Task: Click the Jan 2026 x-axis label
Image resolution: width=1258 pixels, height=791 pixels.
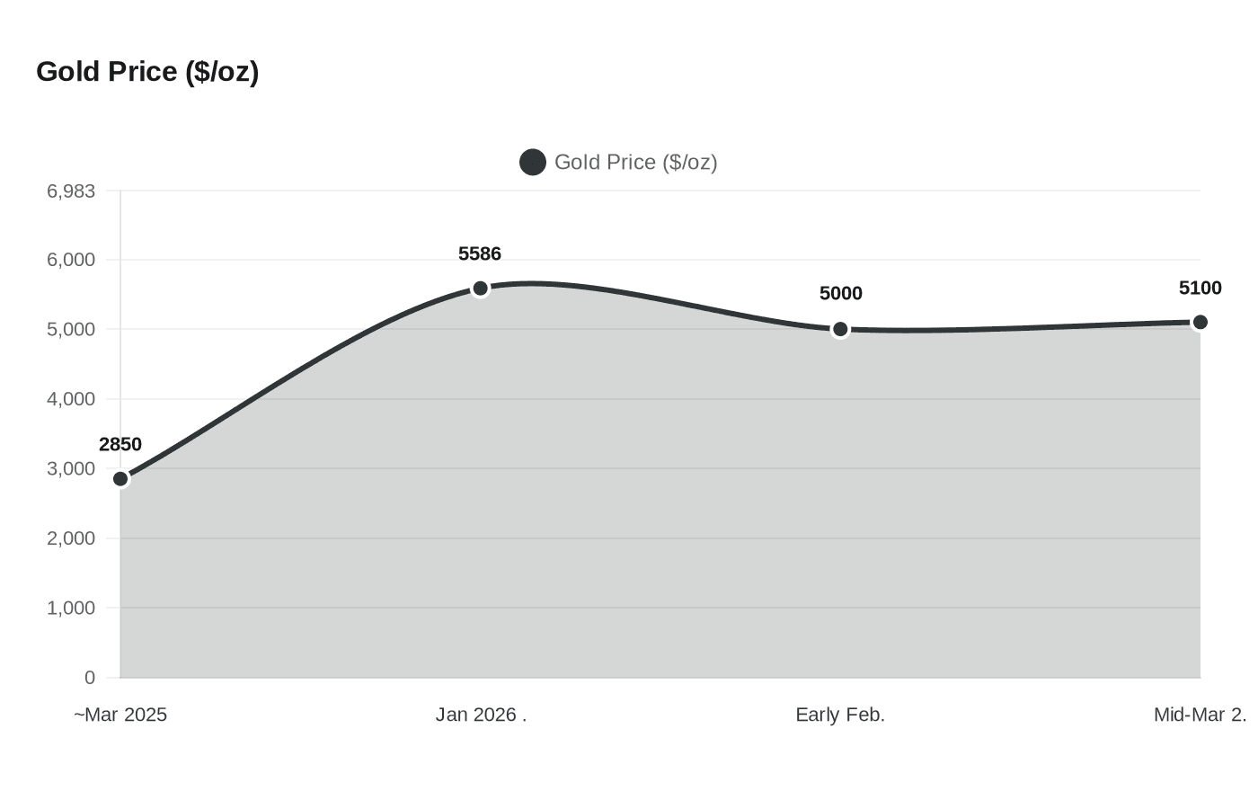Action: coord(481,715)
